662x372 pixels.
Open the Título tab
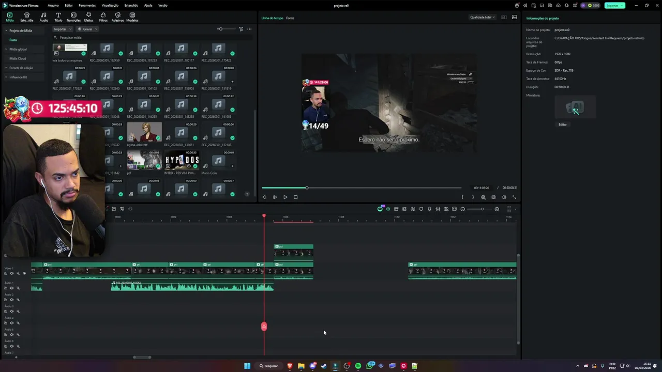58,18
